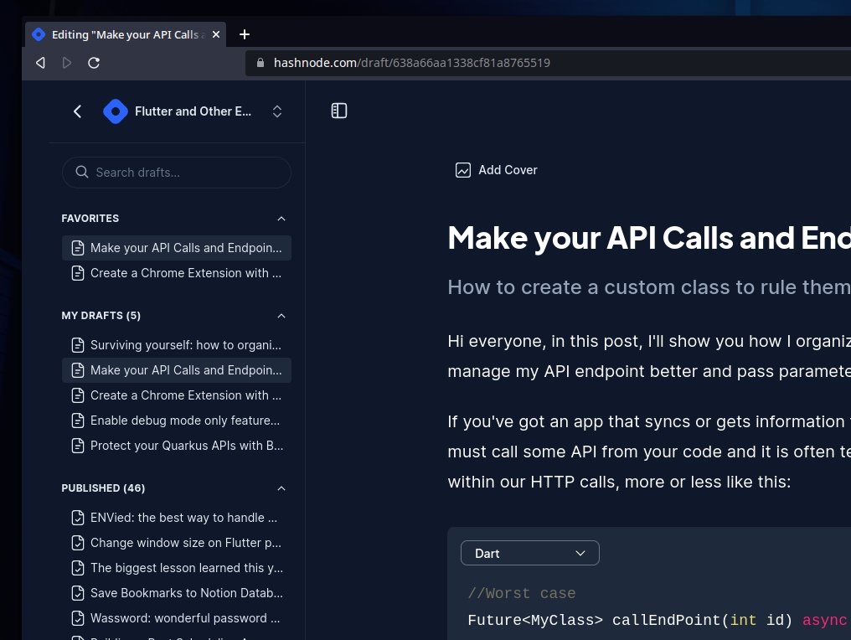Toggle the editor sidebar panel icon
Image resolution: width=851 pixels, height=640 pixels.
point(339,110)
